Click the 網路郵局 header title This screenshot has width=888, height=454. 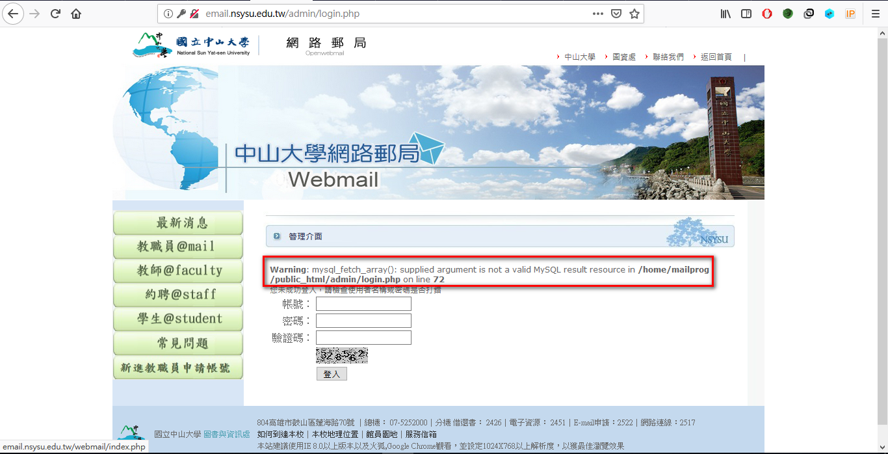point(326,43)
